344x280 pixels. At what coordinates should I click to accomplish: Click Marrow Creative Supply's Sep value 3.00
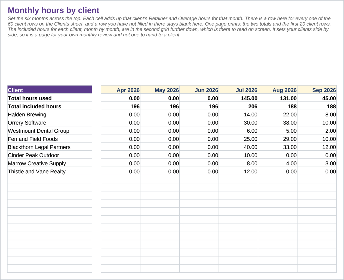pyautogui.click(x=317, y=163)
